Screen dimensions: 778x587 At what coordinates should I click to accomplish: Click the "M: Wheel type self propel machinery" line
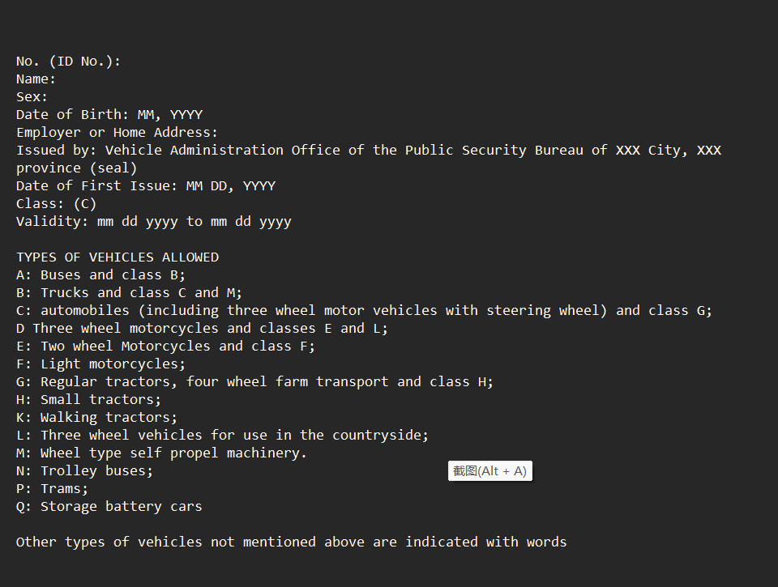click(162, 453)
